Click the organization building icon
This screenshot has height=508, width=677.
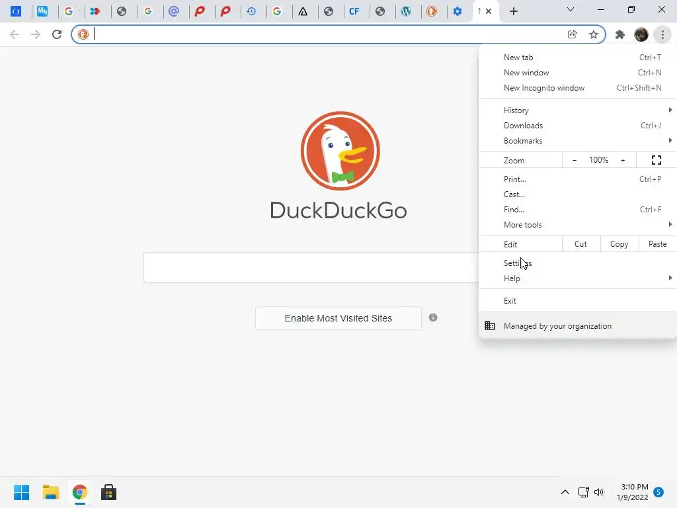[x=490, y=325]
